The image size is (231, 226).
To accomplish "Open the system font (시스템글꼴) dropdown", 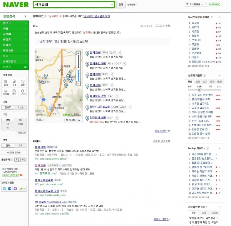I will [194, 4].
